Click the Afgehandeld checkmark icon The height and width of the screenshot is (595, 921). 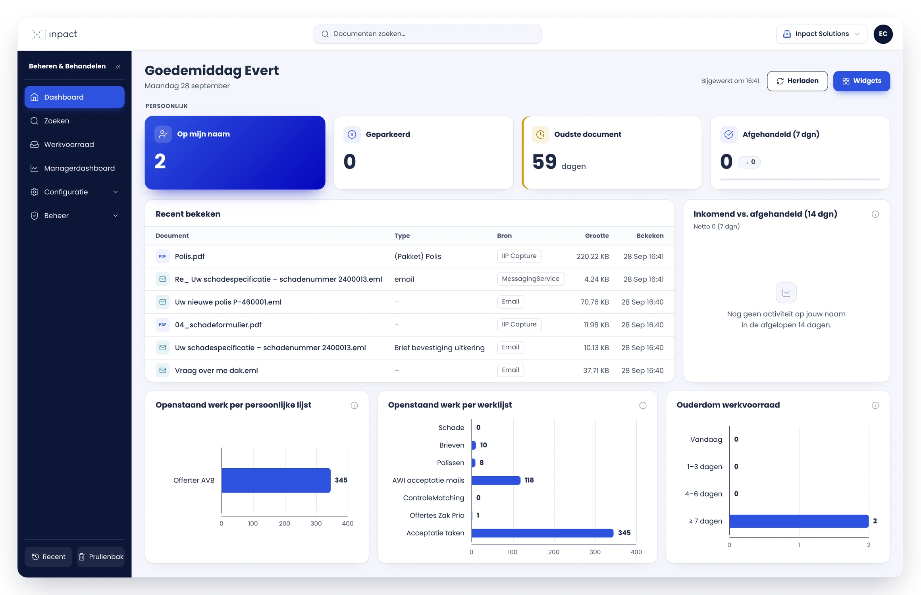click(x=729, y=135)
